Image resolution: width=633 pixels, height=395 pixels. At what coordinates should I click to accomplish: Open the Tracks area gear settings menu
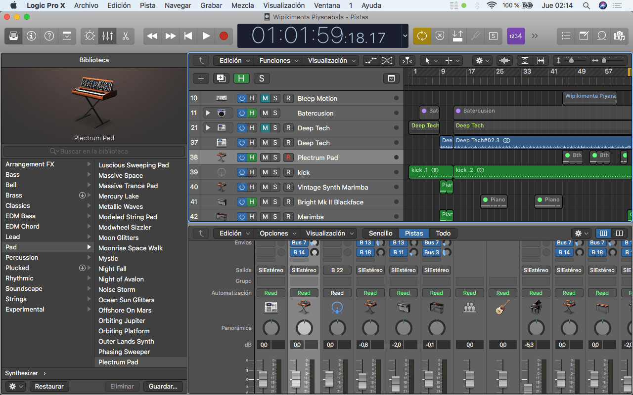coord(482,60)
